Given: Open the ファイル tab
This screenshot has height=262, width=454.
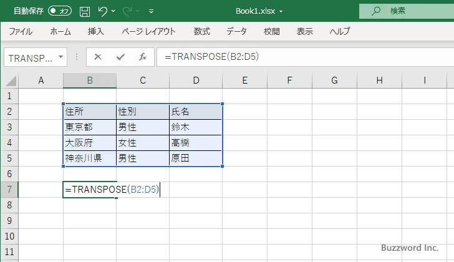Looking at the screenshot, I should pyautogui.click(x=21, y=31).
